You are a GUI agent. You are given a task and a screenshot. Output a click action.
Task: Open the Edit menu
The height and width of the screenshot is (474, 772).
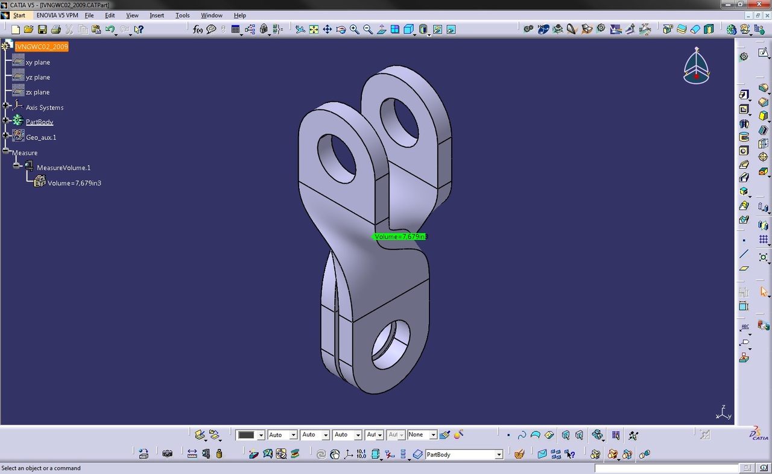110,15
